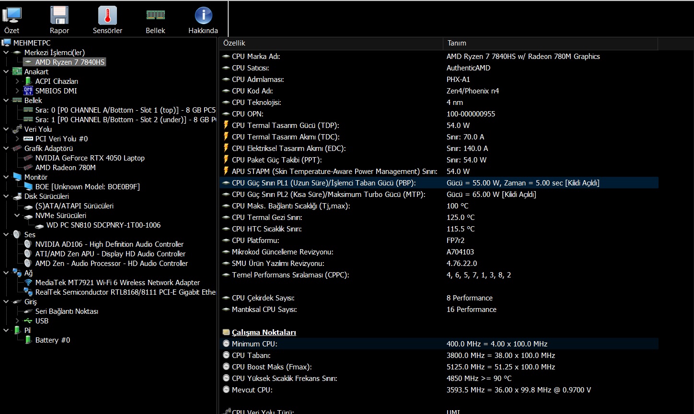
Task: Open the Özet summary toolbar icon
Action: [12, 20]
